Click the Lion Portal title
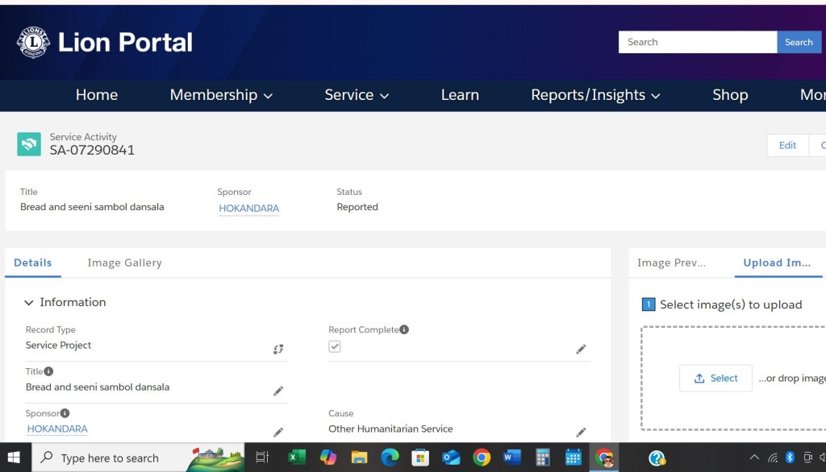826x472 pixels. pyautogui.click(x=125, y=42)
